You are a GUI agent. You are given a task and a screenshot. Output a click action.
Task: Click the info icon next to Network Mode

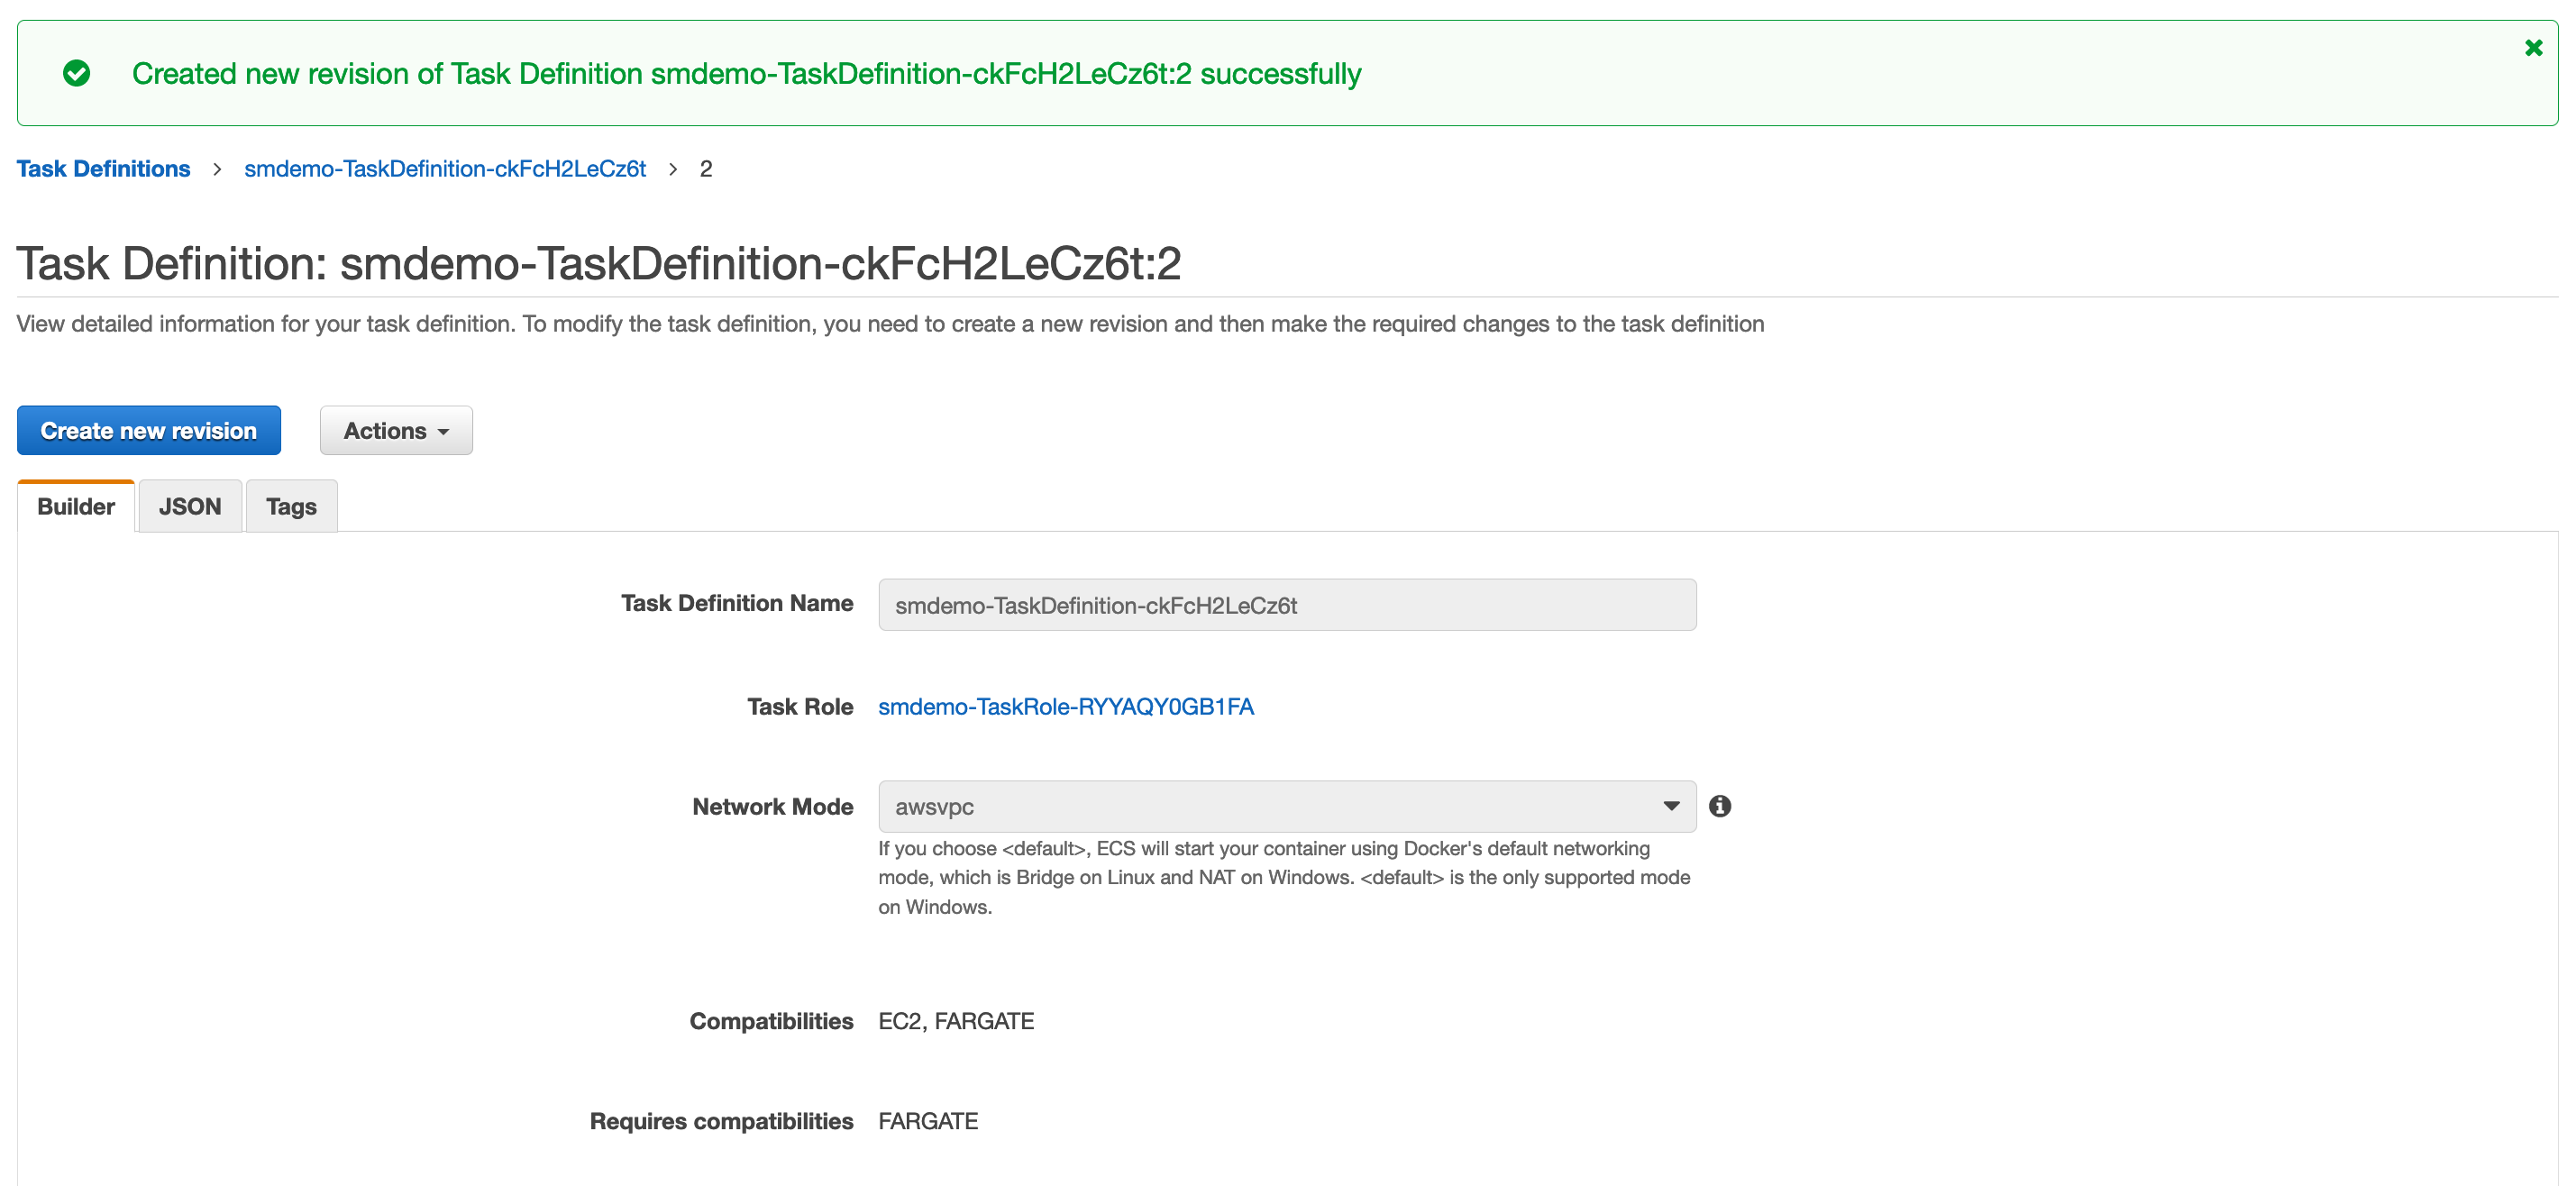(x=1722, y=805)
